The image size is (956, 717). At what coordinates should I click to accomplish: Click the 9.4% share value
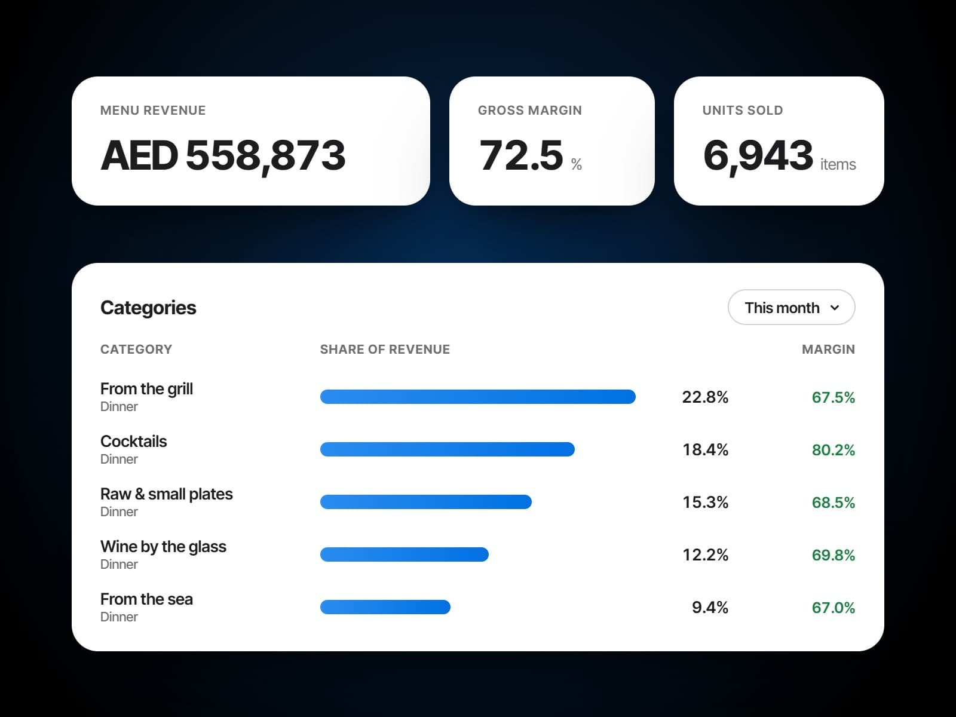coord(710,607)
